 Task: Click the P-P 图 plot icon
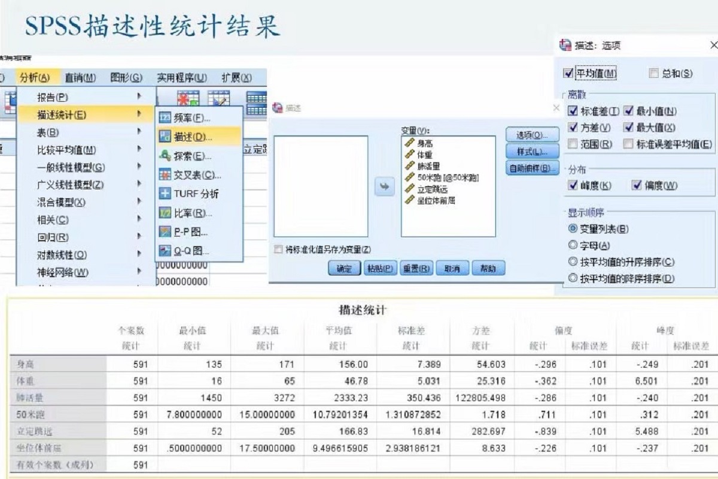coord(165,232)
